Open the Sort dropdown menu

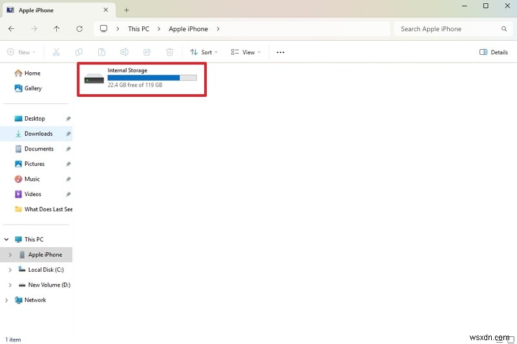click(x=204, y=52)
